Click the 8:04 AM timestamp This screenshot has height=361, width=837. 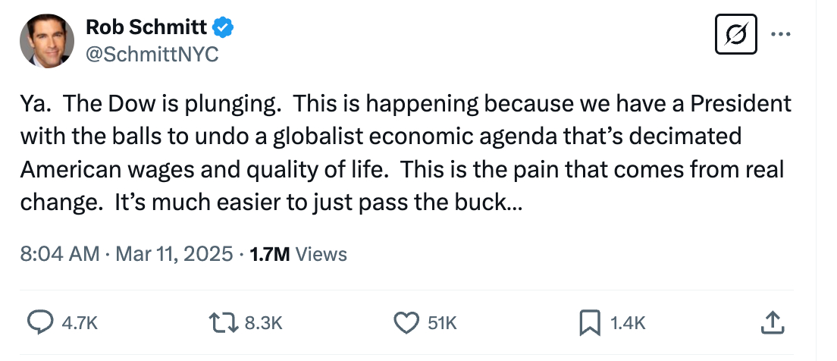(60, 254)
